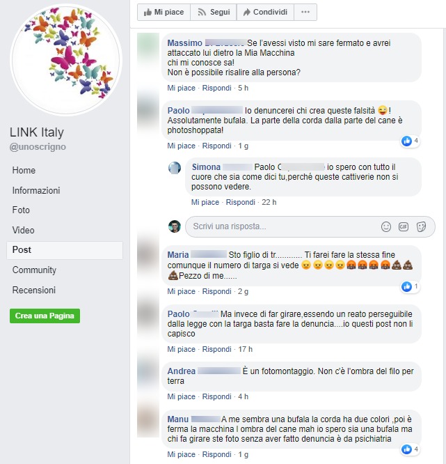This screenshot has width=446, height=464.
Task: Share the page via Condividi
Action: (265, 12)
